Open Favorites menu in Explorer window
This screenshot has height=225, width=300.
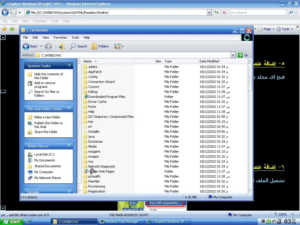(60, 37)
